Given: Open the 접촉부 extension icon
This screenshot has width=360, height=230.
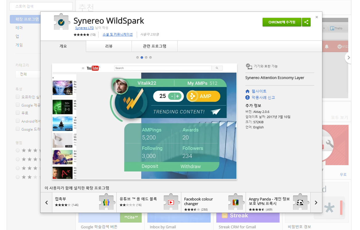Looking at the screenshot, I should [106, 202].
